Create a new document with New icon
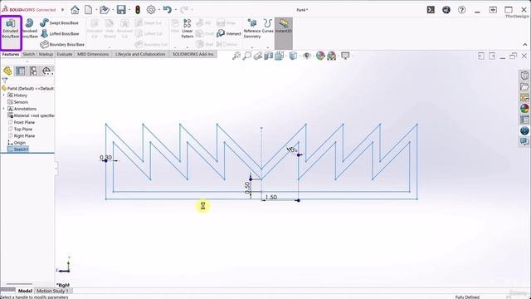Viewport: 531px width, 299px height. [89, 10]
